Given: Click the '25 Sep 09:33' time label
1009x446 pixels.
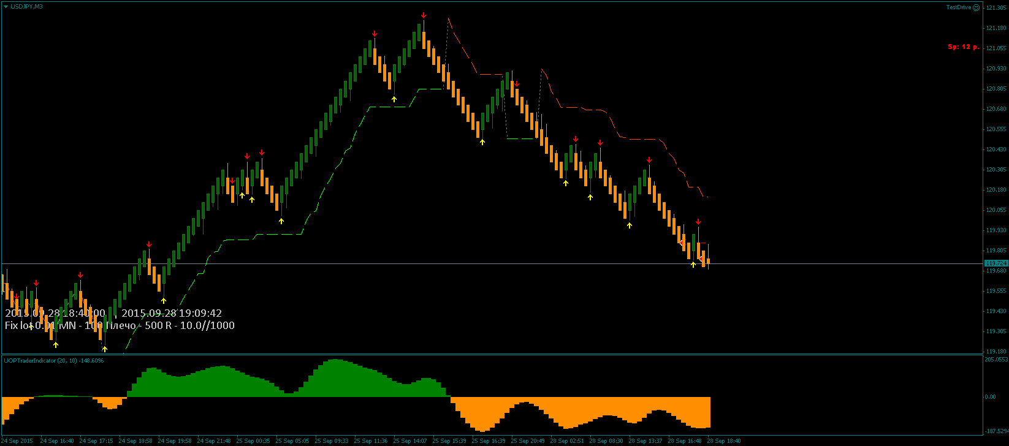Looking at the screenshot, I should pyautogui.click(x=332, y=441).
